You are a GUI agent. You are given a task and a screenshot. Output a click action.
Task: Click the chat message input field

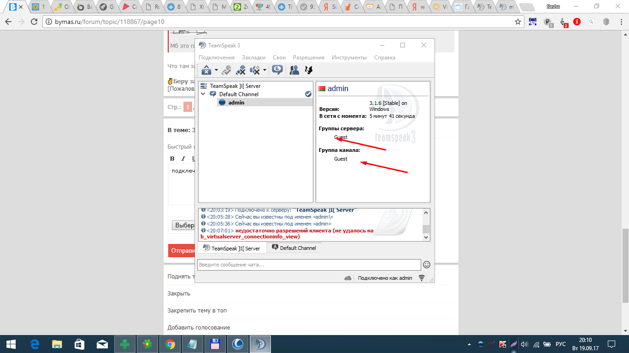click(309, 265)
